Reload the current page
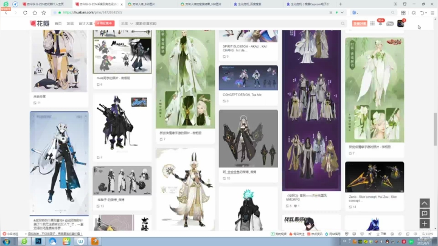The image size is (438, 246). point(25,13)
